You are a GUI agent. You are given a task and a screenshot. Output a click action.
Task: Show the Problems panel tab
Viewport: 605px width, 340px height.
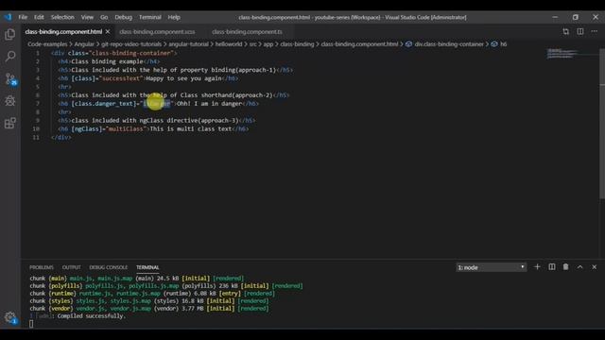pyautogui.click(x=42, y=267)
